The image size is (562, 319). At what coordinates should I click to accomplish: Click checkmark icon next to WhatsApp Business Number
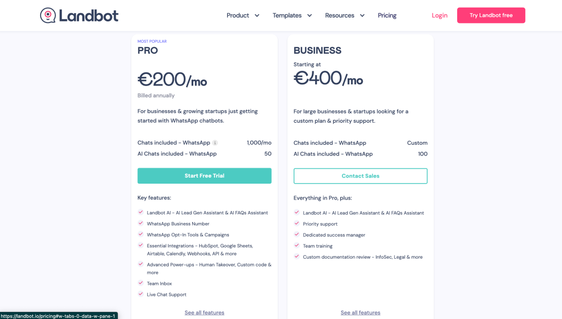pyautogui.click(x=141, y=224)
